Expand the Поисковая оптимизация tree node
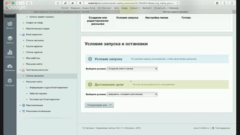The height and width of the screenshot is (135, 240). point(20,111)
